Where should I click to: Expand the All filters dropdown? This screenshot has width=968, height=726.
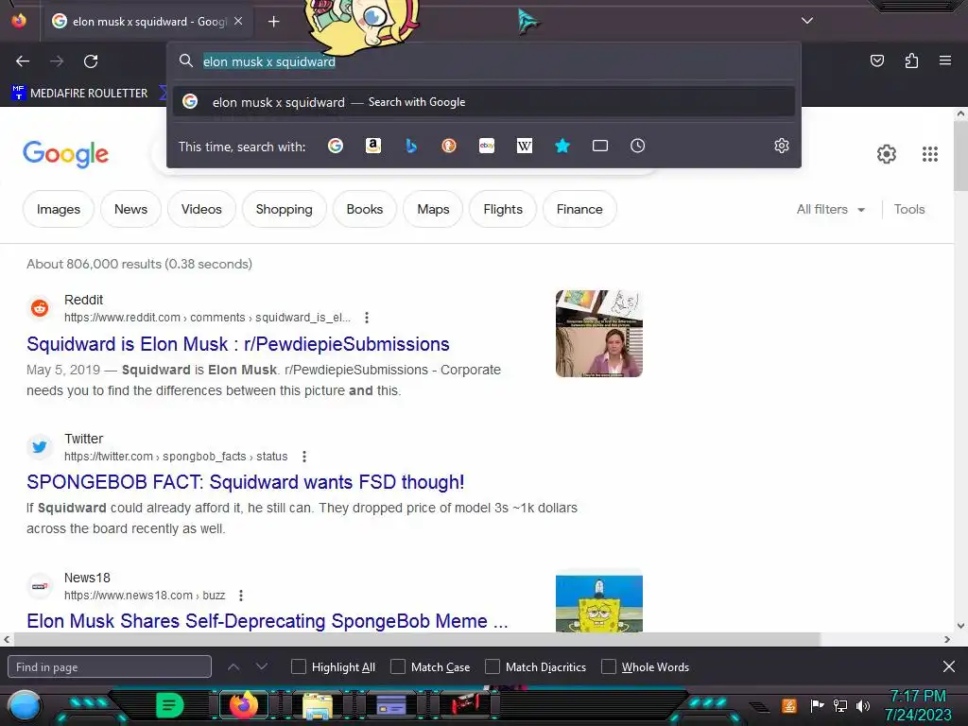pos(831,209)
